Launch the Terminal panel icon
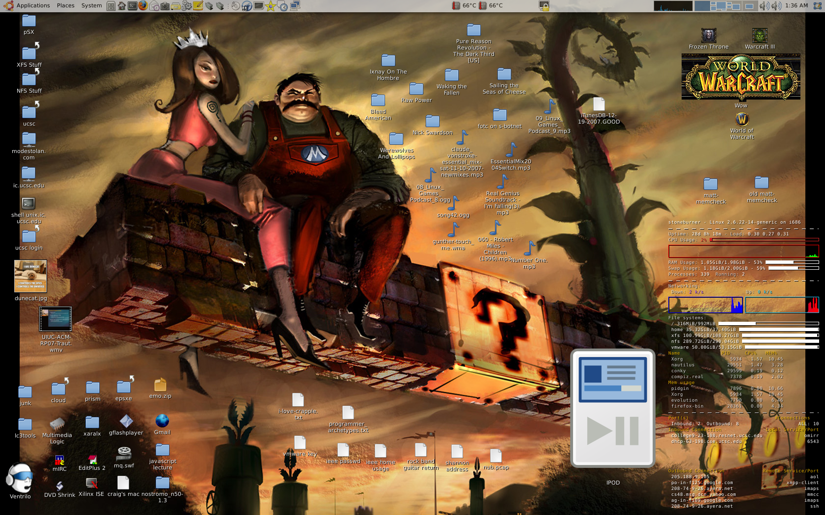 tap(132, 6)
